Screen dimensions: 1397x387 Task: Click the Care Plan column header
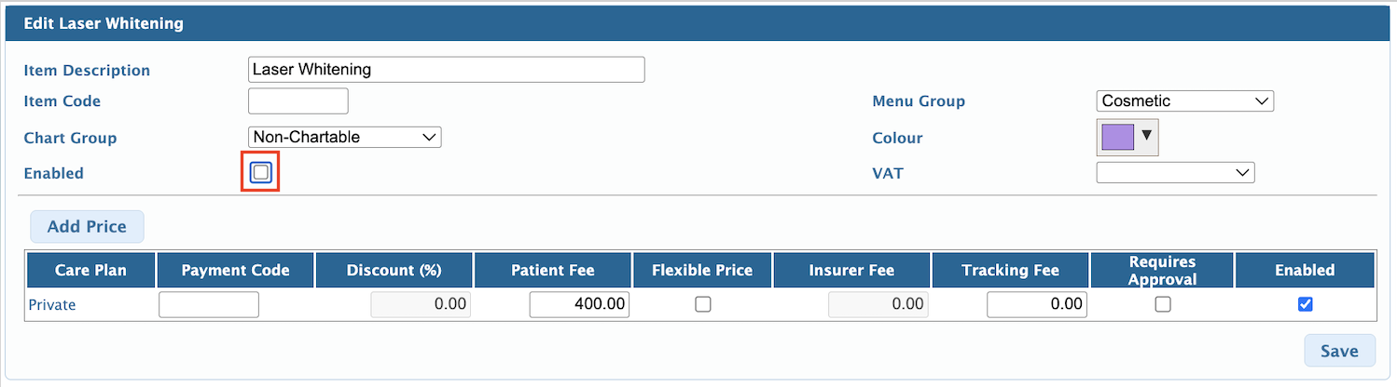point(90,270)
